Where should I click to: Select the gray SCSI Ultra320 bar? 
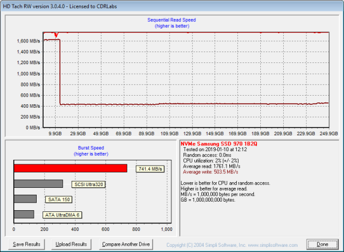(x=38, y=184)
